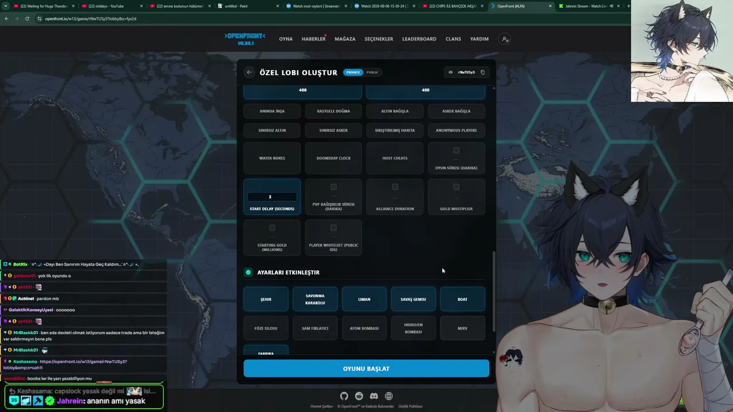Image resolution: width=733 pixels, height=412 pixels.
Task: Toggle the Savunma Karakolu unit button
Action: tap(315, 299)
